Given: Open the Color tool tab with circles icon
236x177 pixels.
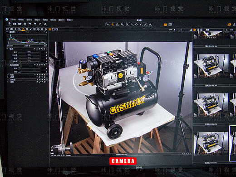Looking at the screenshot, I should [x=19, y=29].
